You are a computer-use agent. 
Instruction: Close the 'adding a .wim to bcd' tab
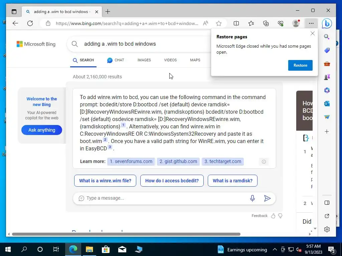(97, 12)
